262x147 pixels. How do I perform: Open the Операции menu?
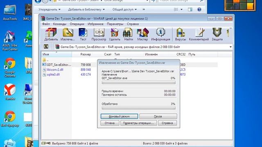click(77, 24)
